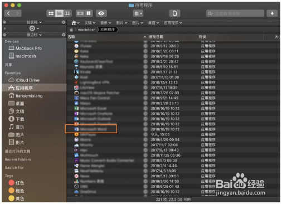This screenshot has width=282, height=204.
Task: Open the 桌面 dropdown in favorites bar
Action: point(153,23)
